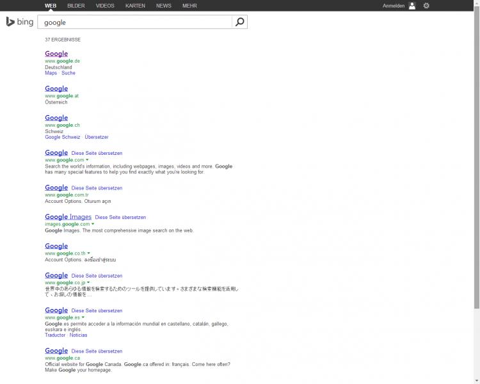Open the Traductor sublink
The height and width of the screenshot is (384, 480).
[55, 335]
